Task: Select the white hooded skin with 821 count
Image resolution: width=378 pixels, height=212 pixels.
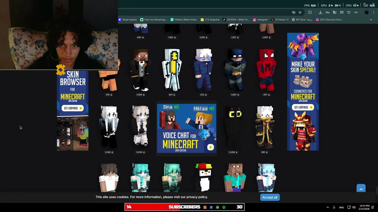Action: tap(172, 70)
